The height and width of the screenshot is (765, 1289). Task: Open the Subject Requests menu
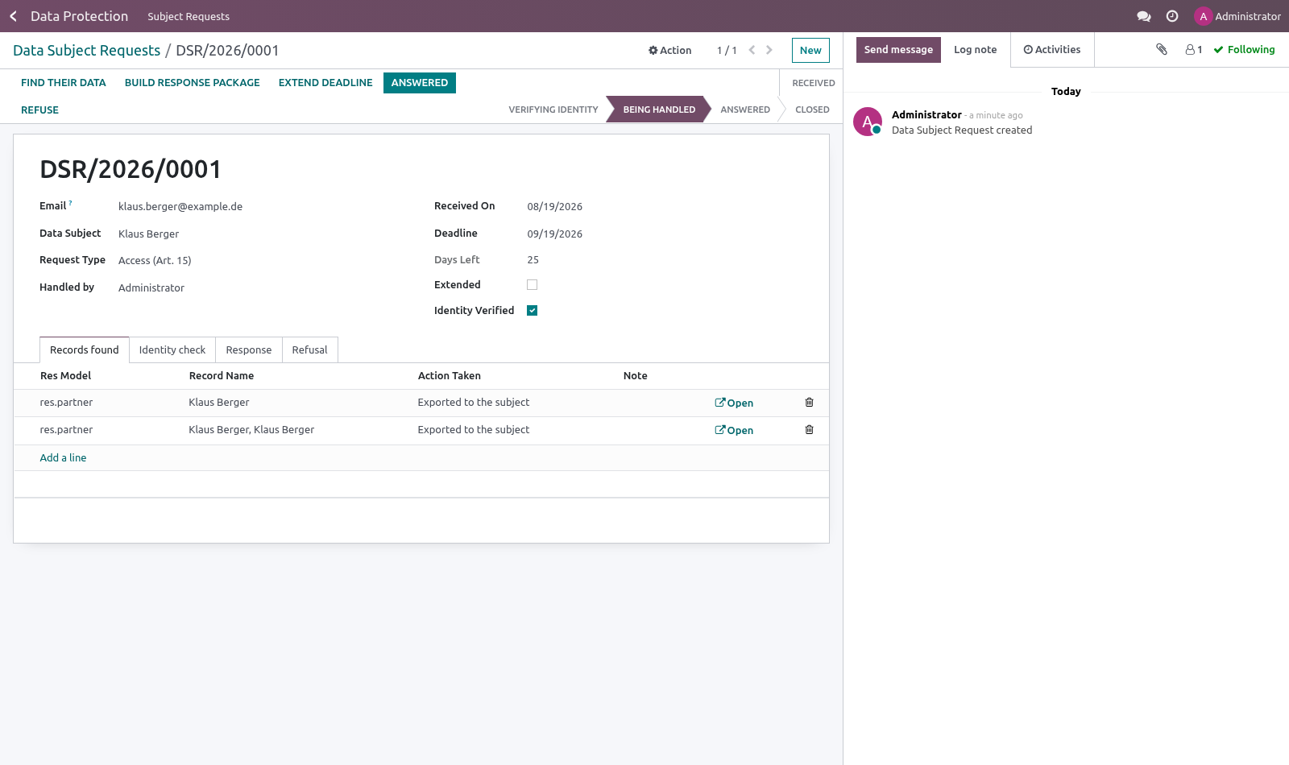[x=189, y=16]
